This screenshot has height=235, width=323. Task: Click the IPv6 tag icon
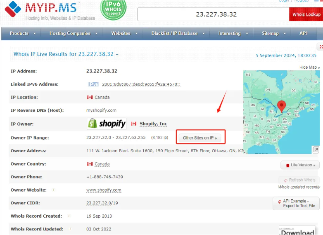[x=93, y=84]
